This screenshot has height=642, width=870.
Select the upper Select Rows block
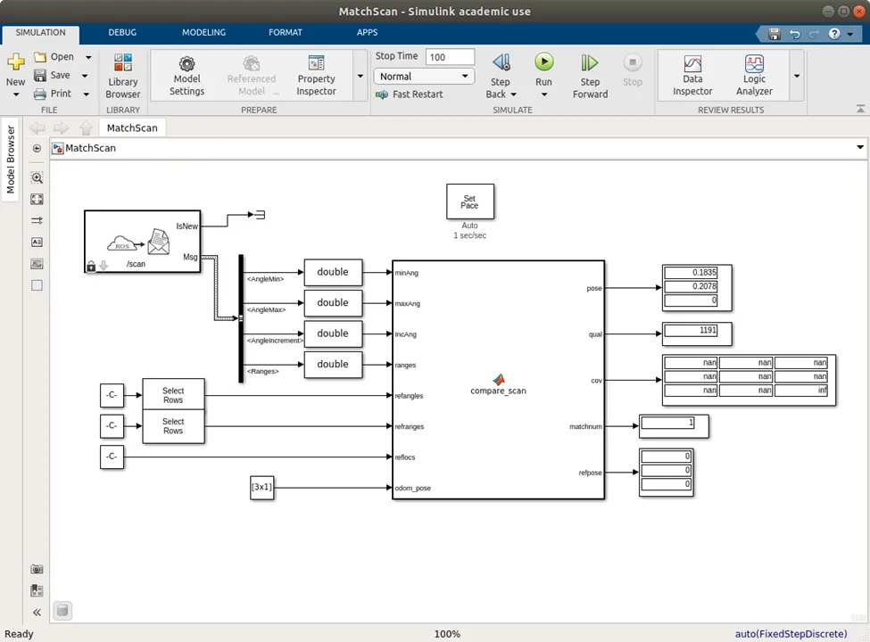click(x=173, y=395)
